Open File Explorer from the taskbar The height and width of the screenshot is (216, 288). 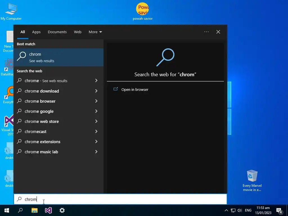click(34, 210)
